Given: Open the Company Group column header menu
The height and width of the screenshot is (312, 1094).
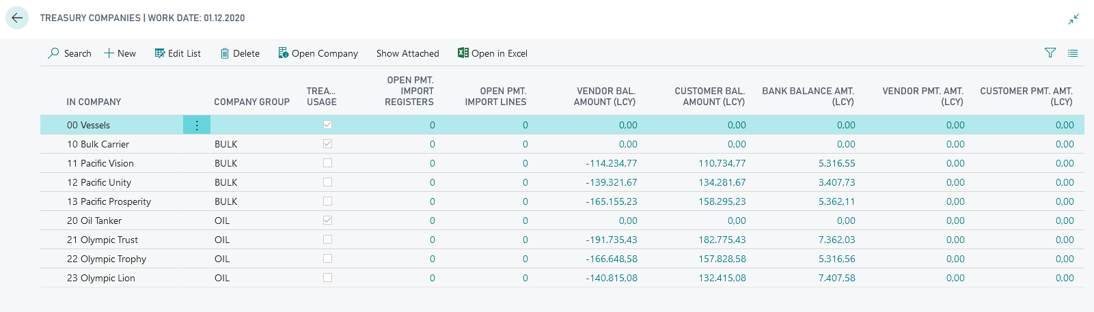Looking at the screenshot, I should [251, 102].
